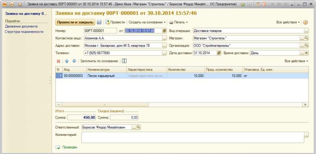The width and height of the screenshot is (319, 154).
Task: Open Магазин record with the magnifier icon
Action: [307, 38]
